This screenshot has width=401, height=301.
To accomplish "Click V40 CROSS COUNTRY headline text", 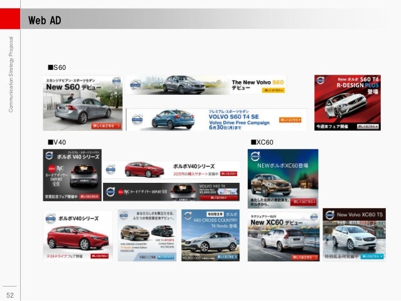I will (216, 220).
